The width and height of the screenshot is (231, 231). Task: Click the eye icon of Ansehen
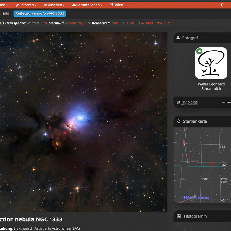(x=46, y=5)
